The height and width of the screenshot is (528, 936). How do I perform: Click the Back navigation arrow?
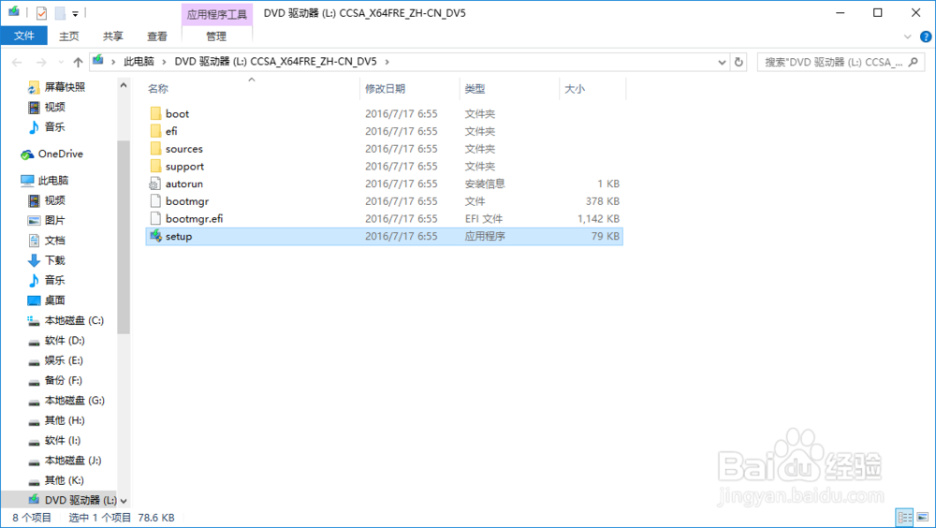pos(17,62)
